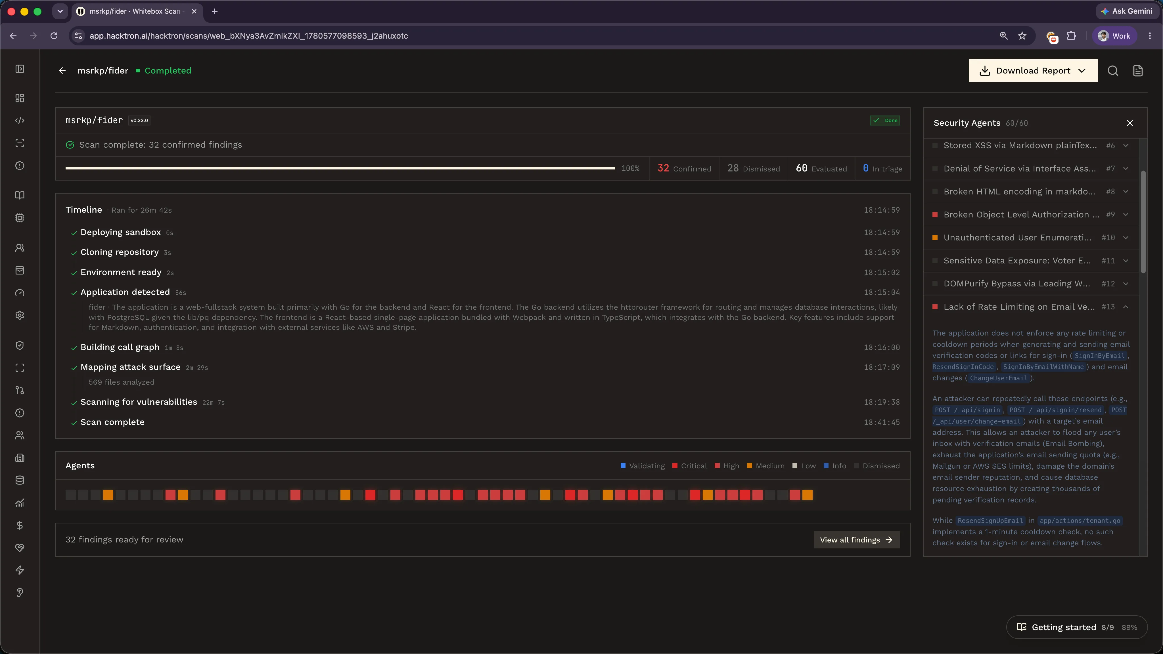Bookmark this page with the star icon
This screenshot has height=654, width=1163.
(1022, 36)
